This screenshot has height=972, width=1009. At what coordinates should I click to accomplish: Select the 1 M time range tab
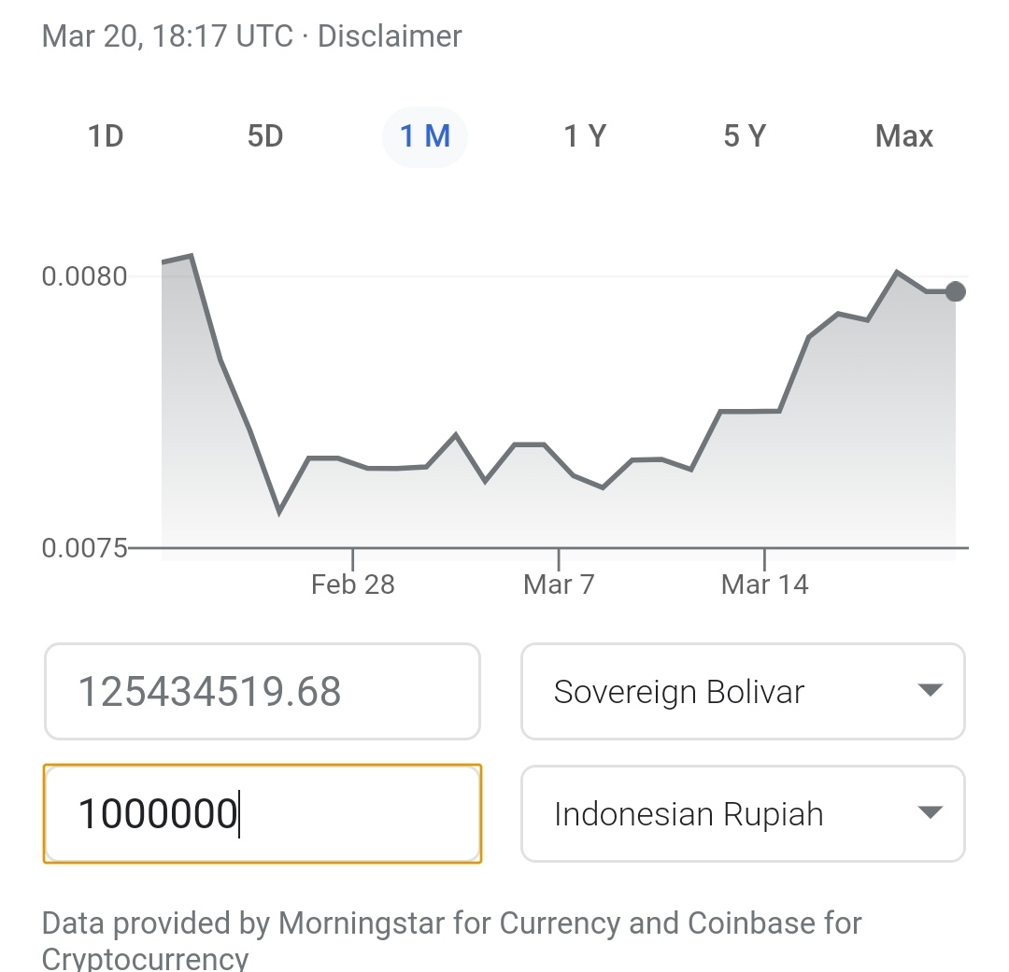click(425, 136)
